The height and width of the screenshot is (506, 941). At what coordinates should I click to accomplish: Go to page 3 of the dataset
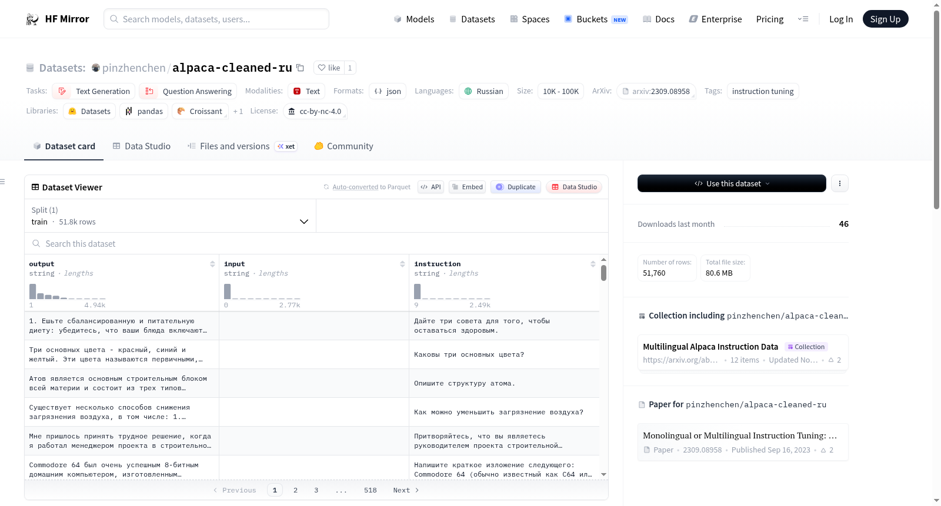click(316, 490)
